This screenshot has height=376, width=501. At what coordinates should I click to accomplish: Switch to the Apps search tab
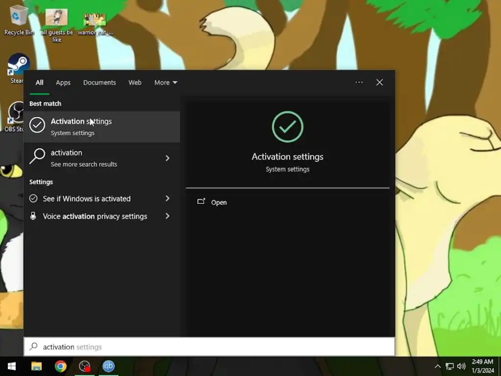pyautogui.click(x=63, y=82)
